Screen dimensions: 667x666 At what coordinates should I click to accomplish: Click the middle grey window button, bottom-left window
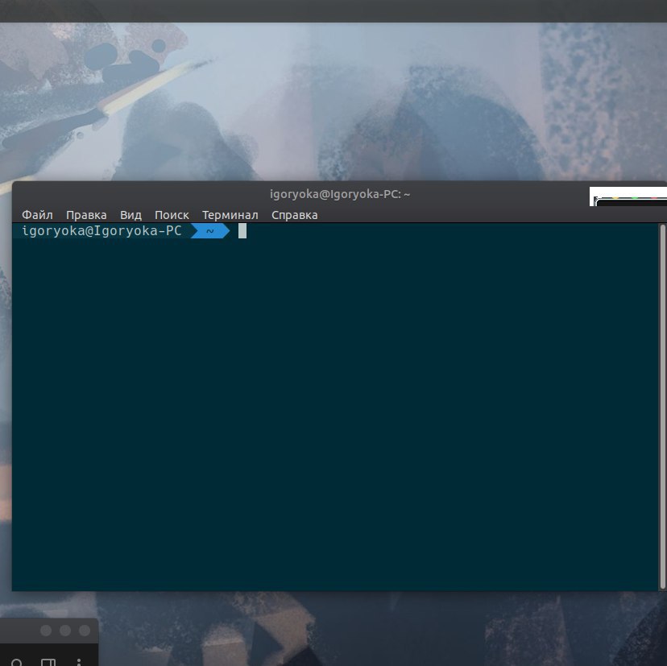point(65,631)
